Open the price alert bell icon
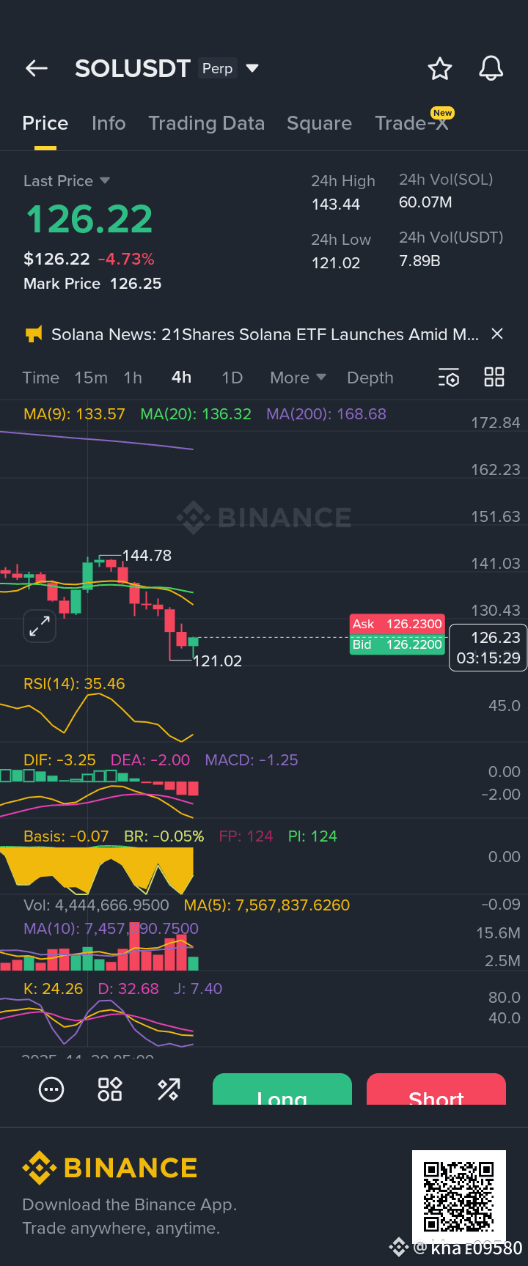 pyautogui.click(x=491, y=68)
